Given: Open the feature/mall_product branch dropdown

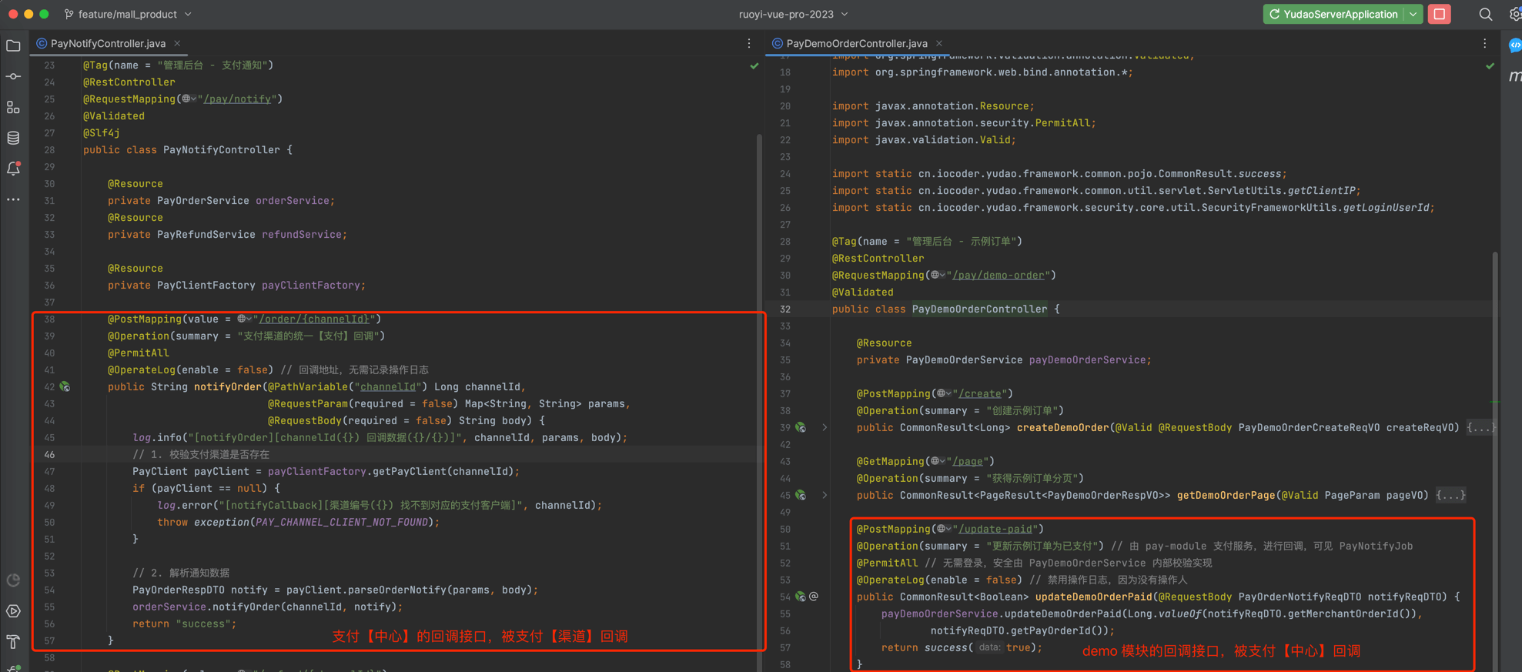Looking at the screenshot, I should pos(128,15).
